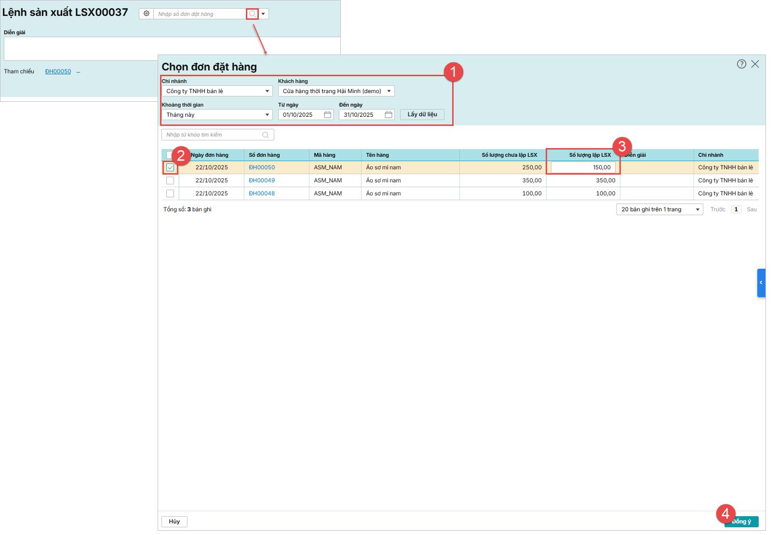Click the Tham chiếu ĐH00050 reference link
Screen dimensions: 778x535
58,71
